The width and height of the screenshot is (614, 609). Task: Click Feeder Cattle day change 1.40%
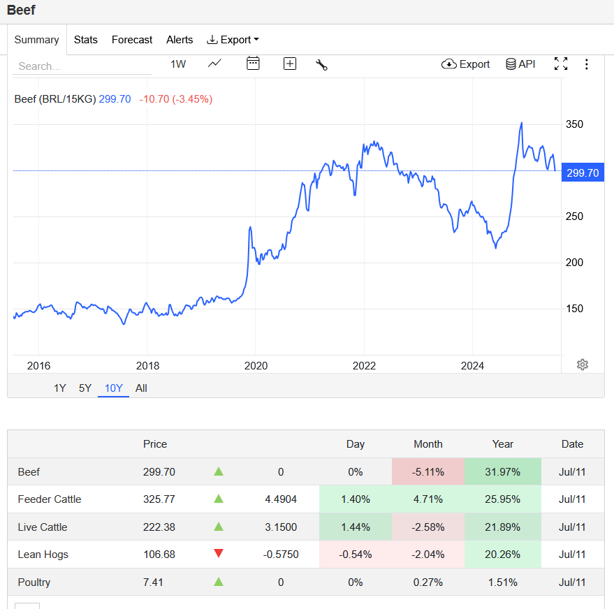355,499
